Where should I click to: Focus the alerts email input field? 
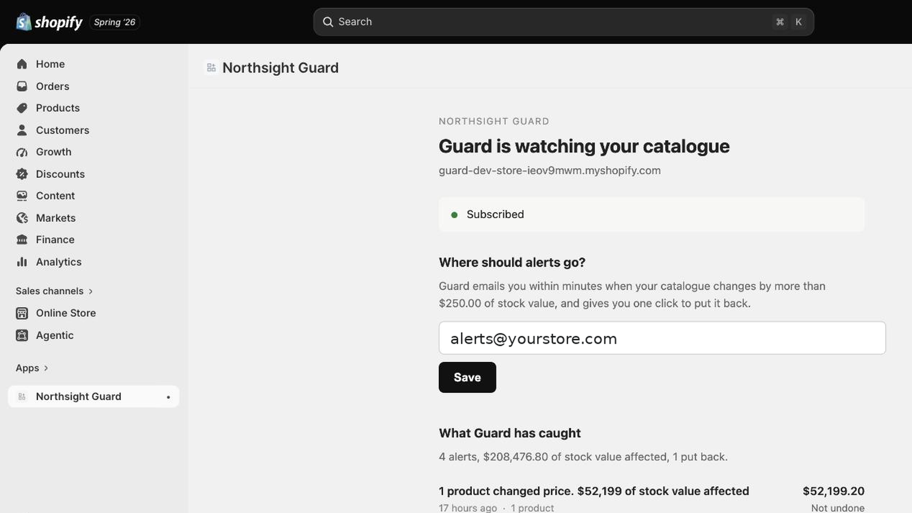coord(662,338)
